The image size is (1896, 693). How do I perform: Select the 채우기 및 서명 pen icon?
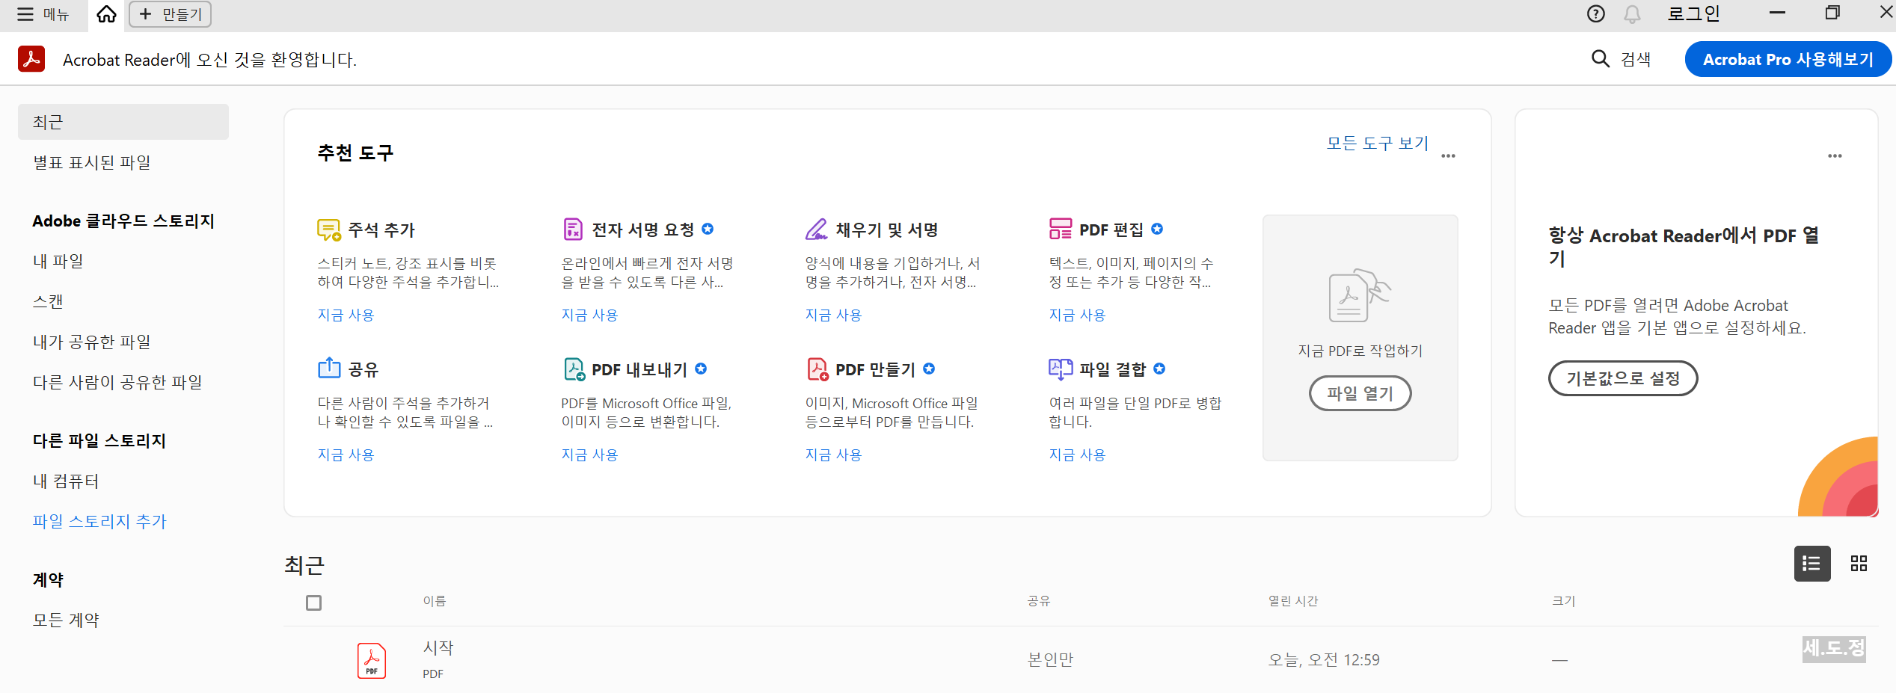coord(816,229)
